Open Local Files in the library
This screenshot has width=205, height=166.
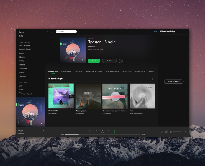click(x=23, y=69)
